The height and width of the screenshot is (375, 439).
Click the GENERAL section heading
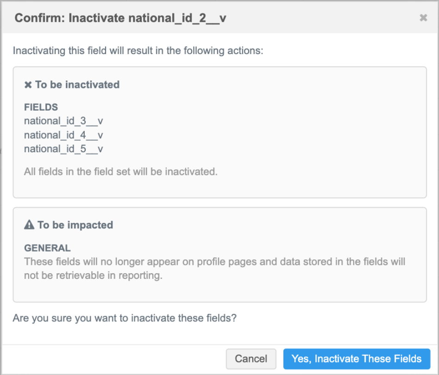click(47, 248)
